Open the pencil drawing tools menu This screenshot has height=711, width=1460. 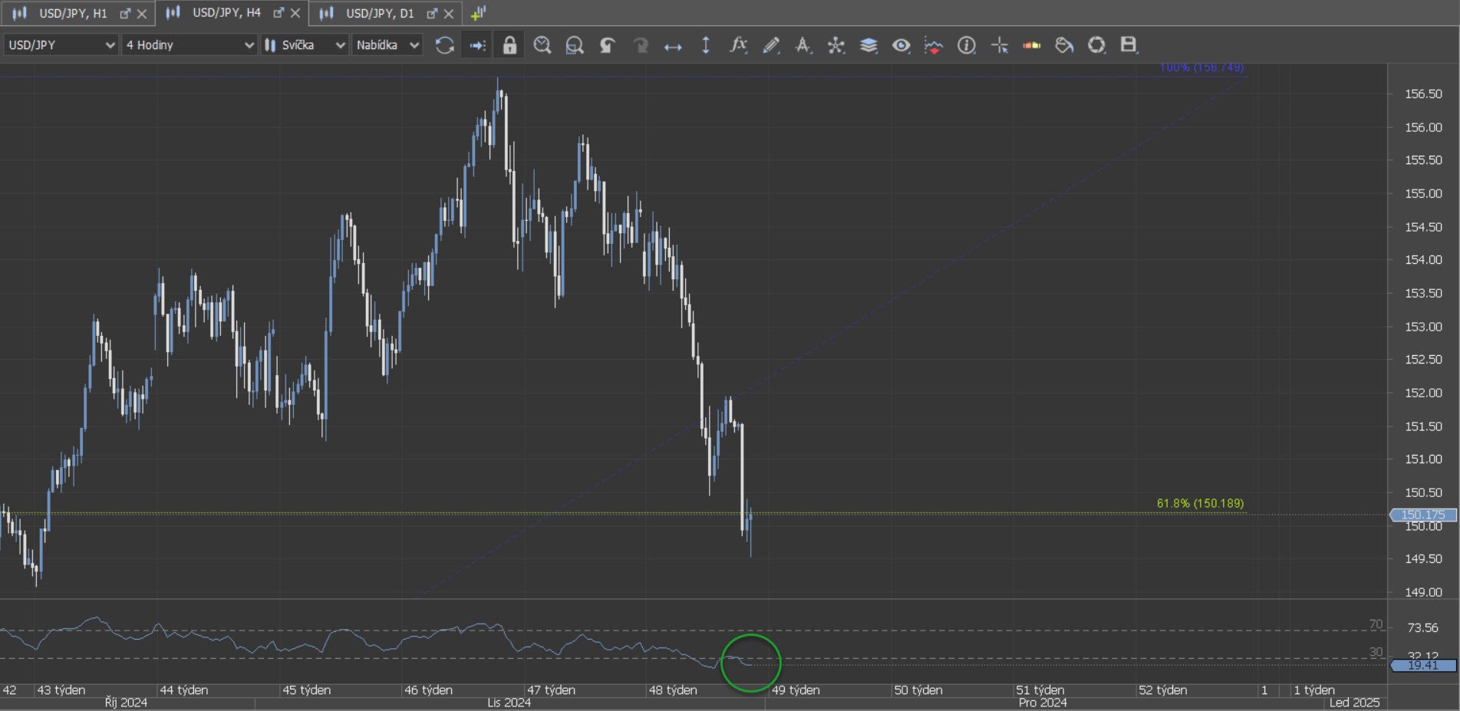[x=771, y=45]
